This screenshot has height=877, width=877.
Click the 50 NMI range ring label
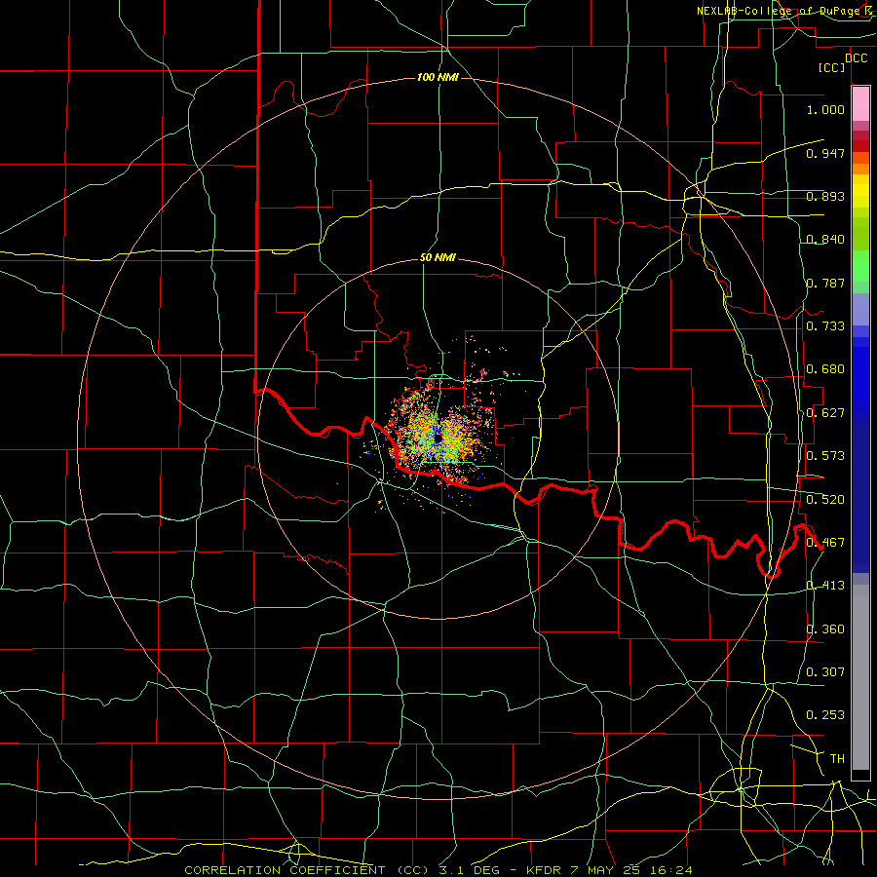click(438, 258)
